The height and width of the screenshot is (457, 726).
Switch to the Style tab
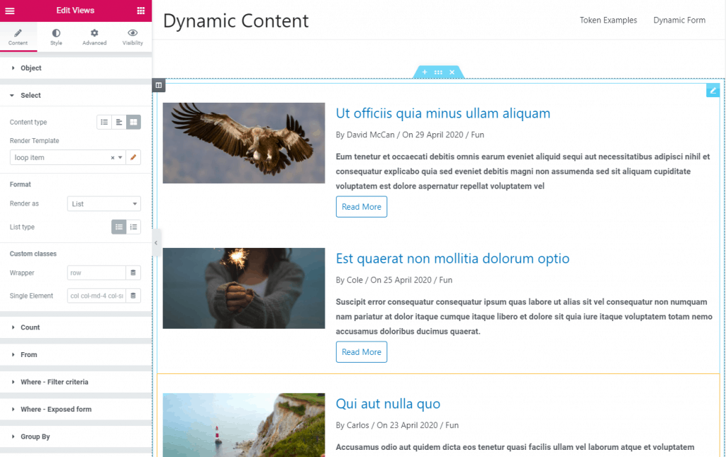(56, 38)
